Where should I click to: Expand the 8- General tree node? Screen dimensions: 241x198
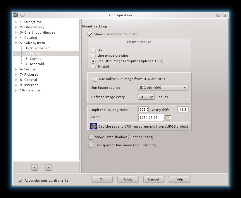click(16, 80)
